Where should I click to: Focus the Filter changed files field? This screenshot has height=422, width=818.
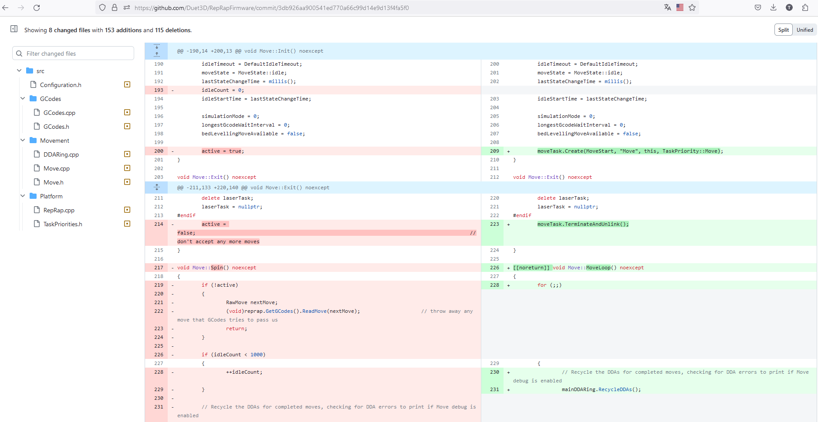click(73, 54)
